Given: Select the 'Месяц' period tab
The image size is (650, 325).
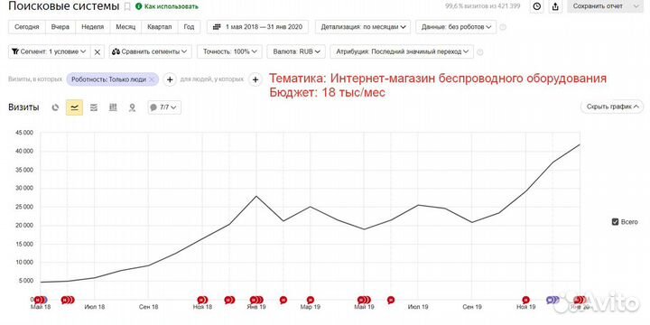Looking at the screenshot, I should pyautogui.click(x=125, y=27).
